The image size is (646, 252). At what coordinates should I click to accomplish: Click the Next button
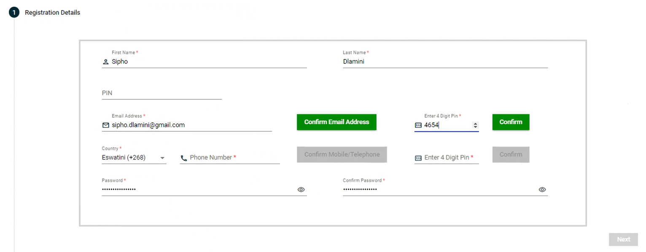click(623, 239)
